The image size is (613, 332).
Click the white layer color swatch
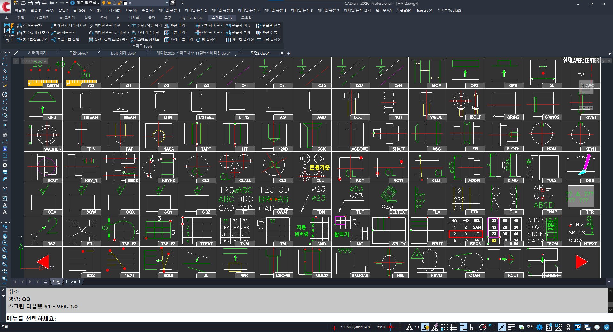tap(125, 3)
